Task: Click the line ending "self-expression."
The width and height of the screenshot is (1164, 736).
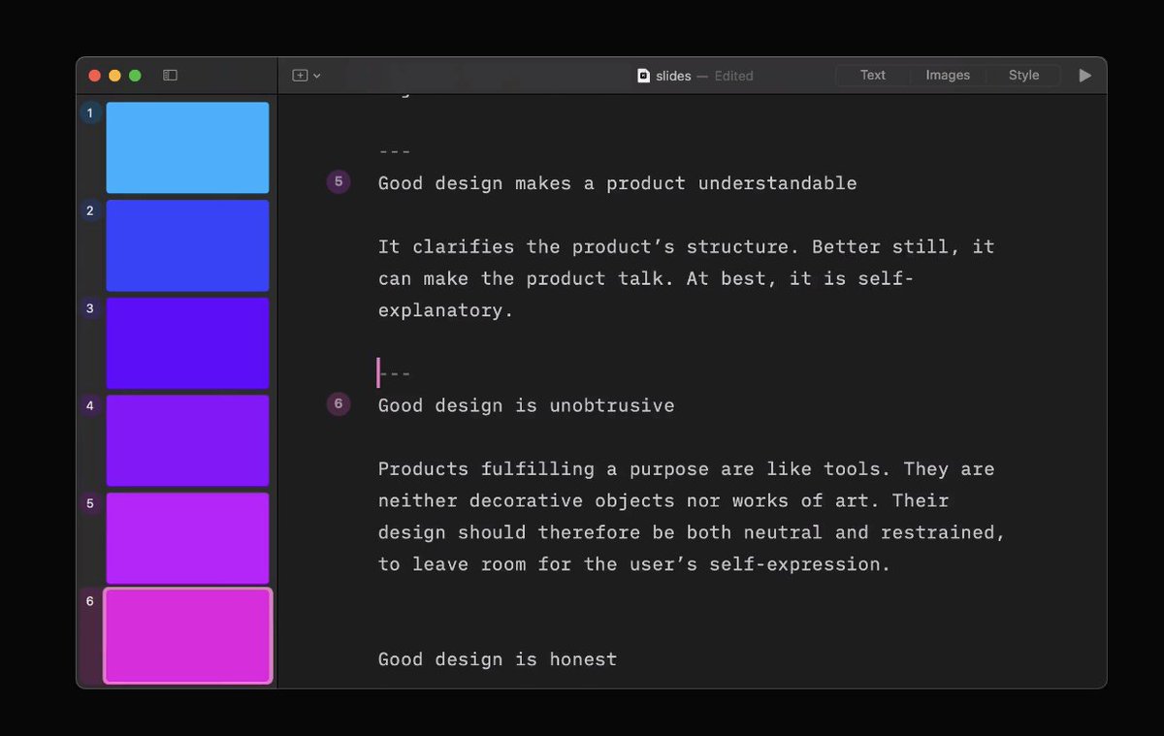Action: click(x=634, y=564)
